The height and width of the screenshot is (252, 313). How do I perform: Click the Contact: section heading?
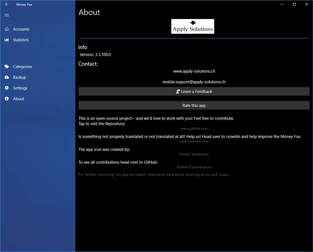88,64
